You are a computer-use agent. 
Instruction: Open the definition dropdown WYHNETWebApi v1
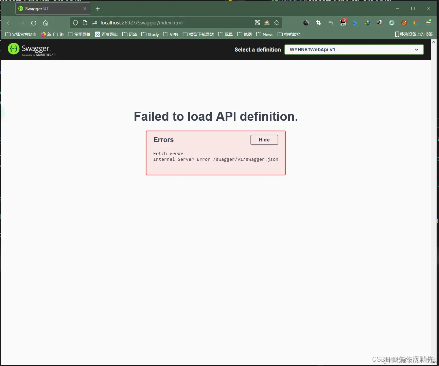point(354,50)
